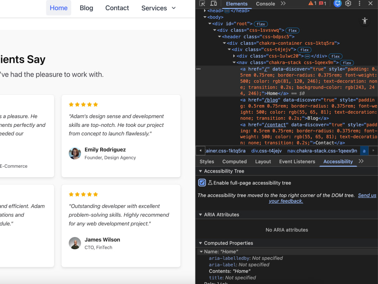Image resolution: width=378 pixels, height=284 pixels.
Task: Toggle the device toolbar icon
Action: (x=213, y=3)
